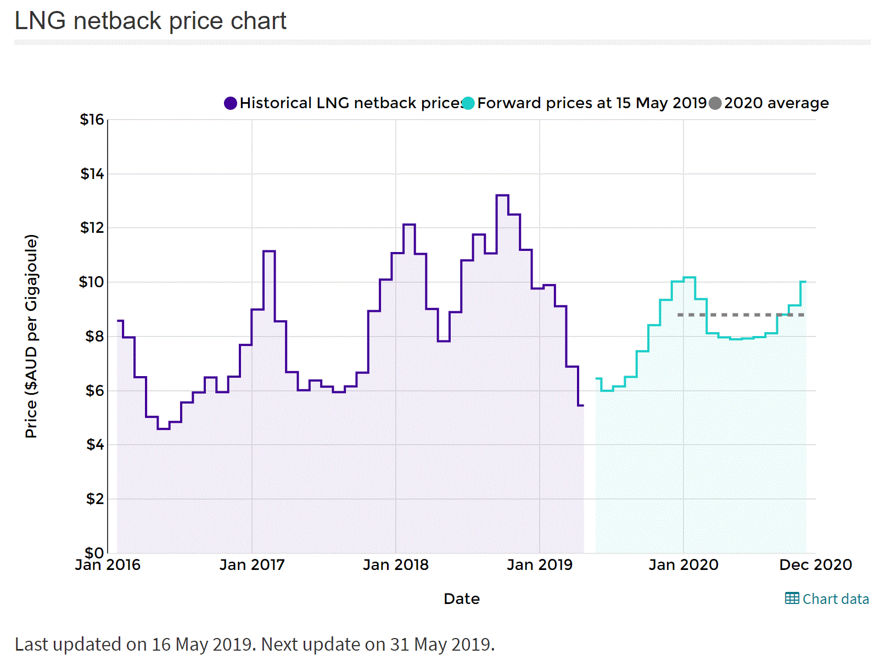
Task: Click the $10 y-axis label
Action: pyautogui.click(x=91, y=282)
